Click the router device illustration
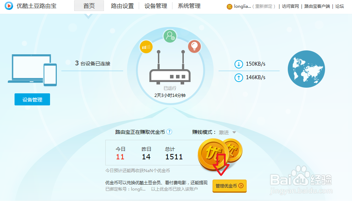352x203 pixels. [170, 67]
